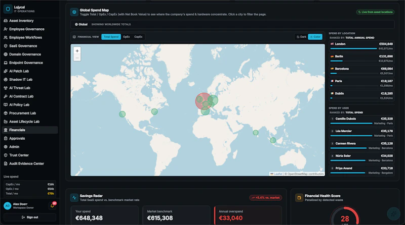This screenshot has width=405, height=225.
Task: Select Berlin in spend by location
Action: 361,59
